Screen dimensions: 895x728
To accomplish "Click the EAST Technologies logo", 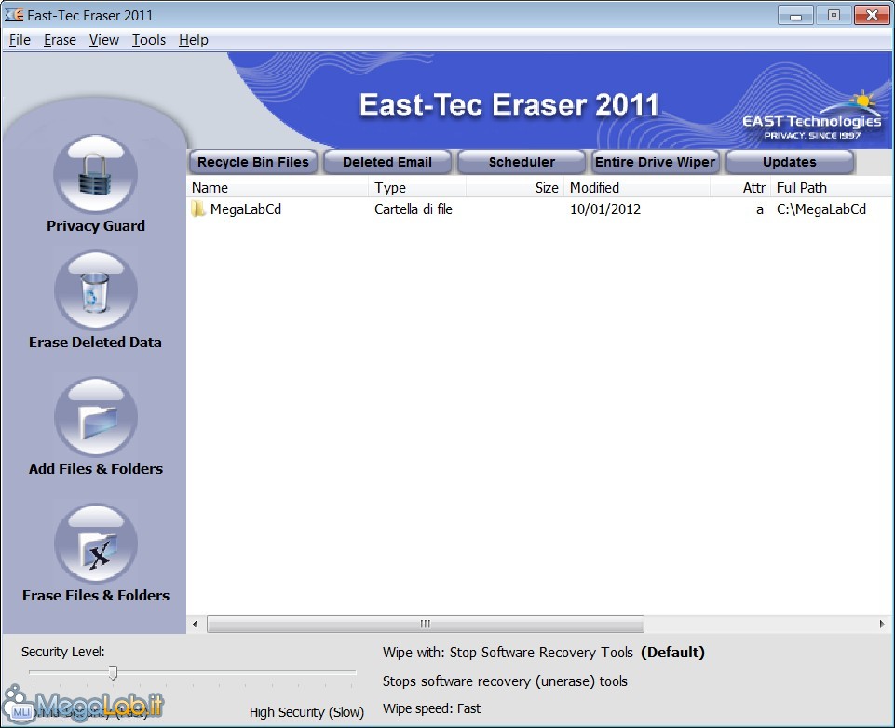I will pos(812,117).
